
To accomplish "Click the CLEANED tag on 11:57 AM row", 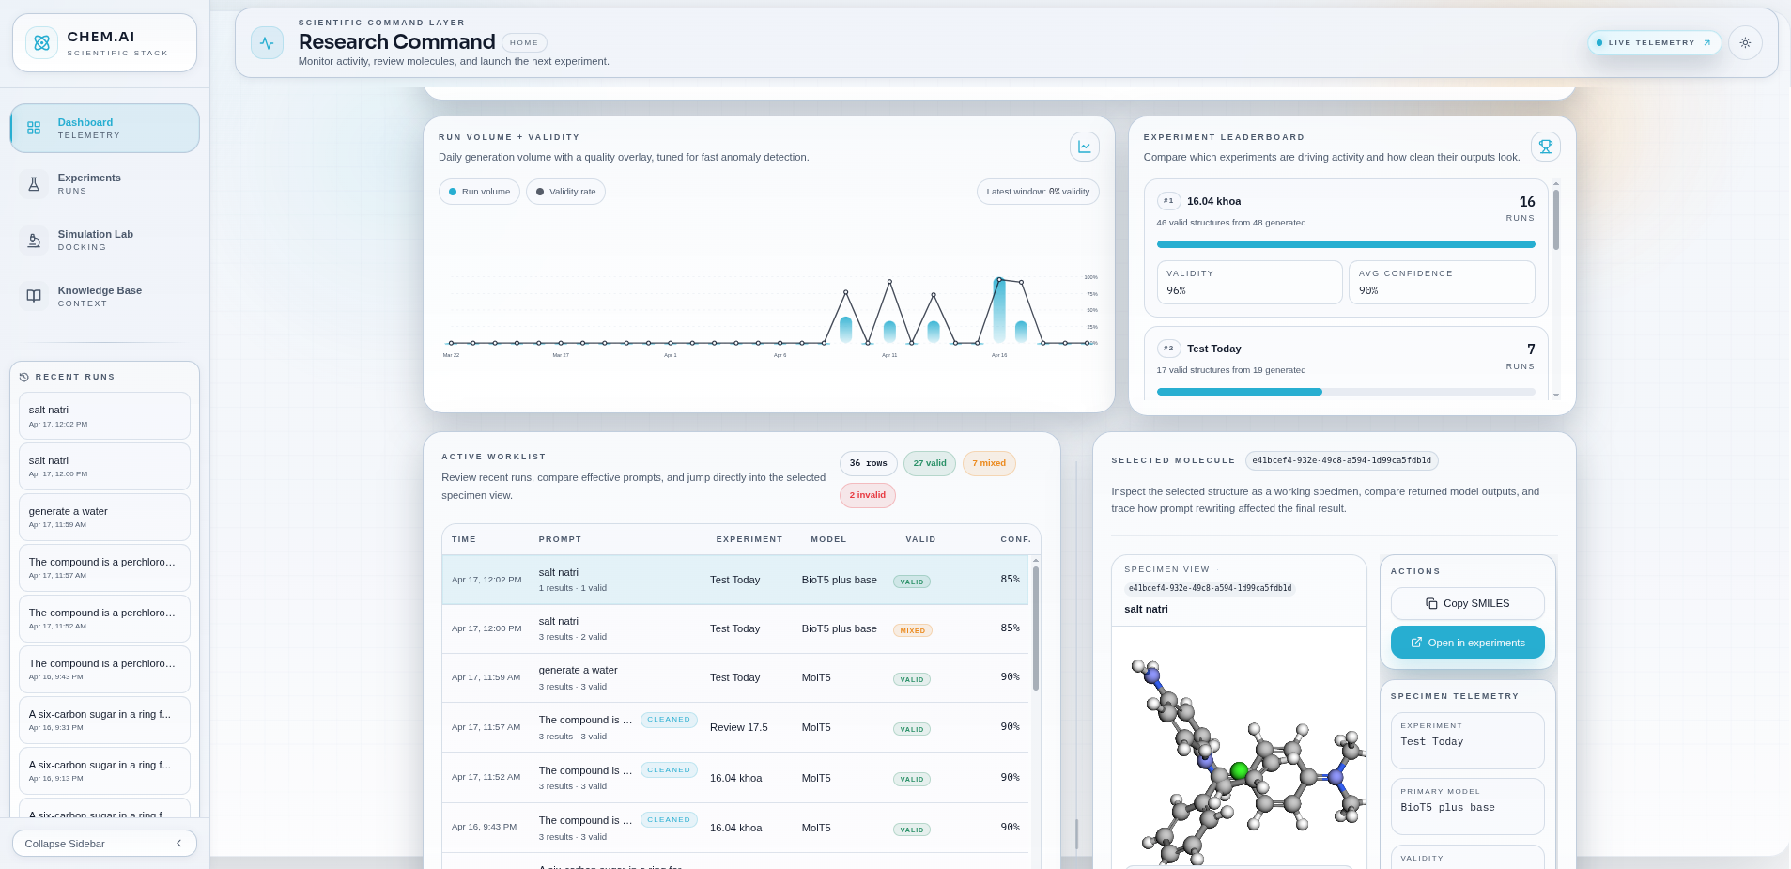I will [x=669, y=720].
